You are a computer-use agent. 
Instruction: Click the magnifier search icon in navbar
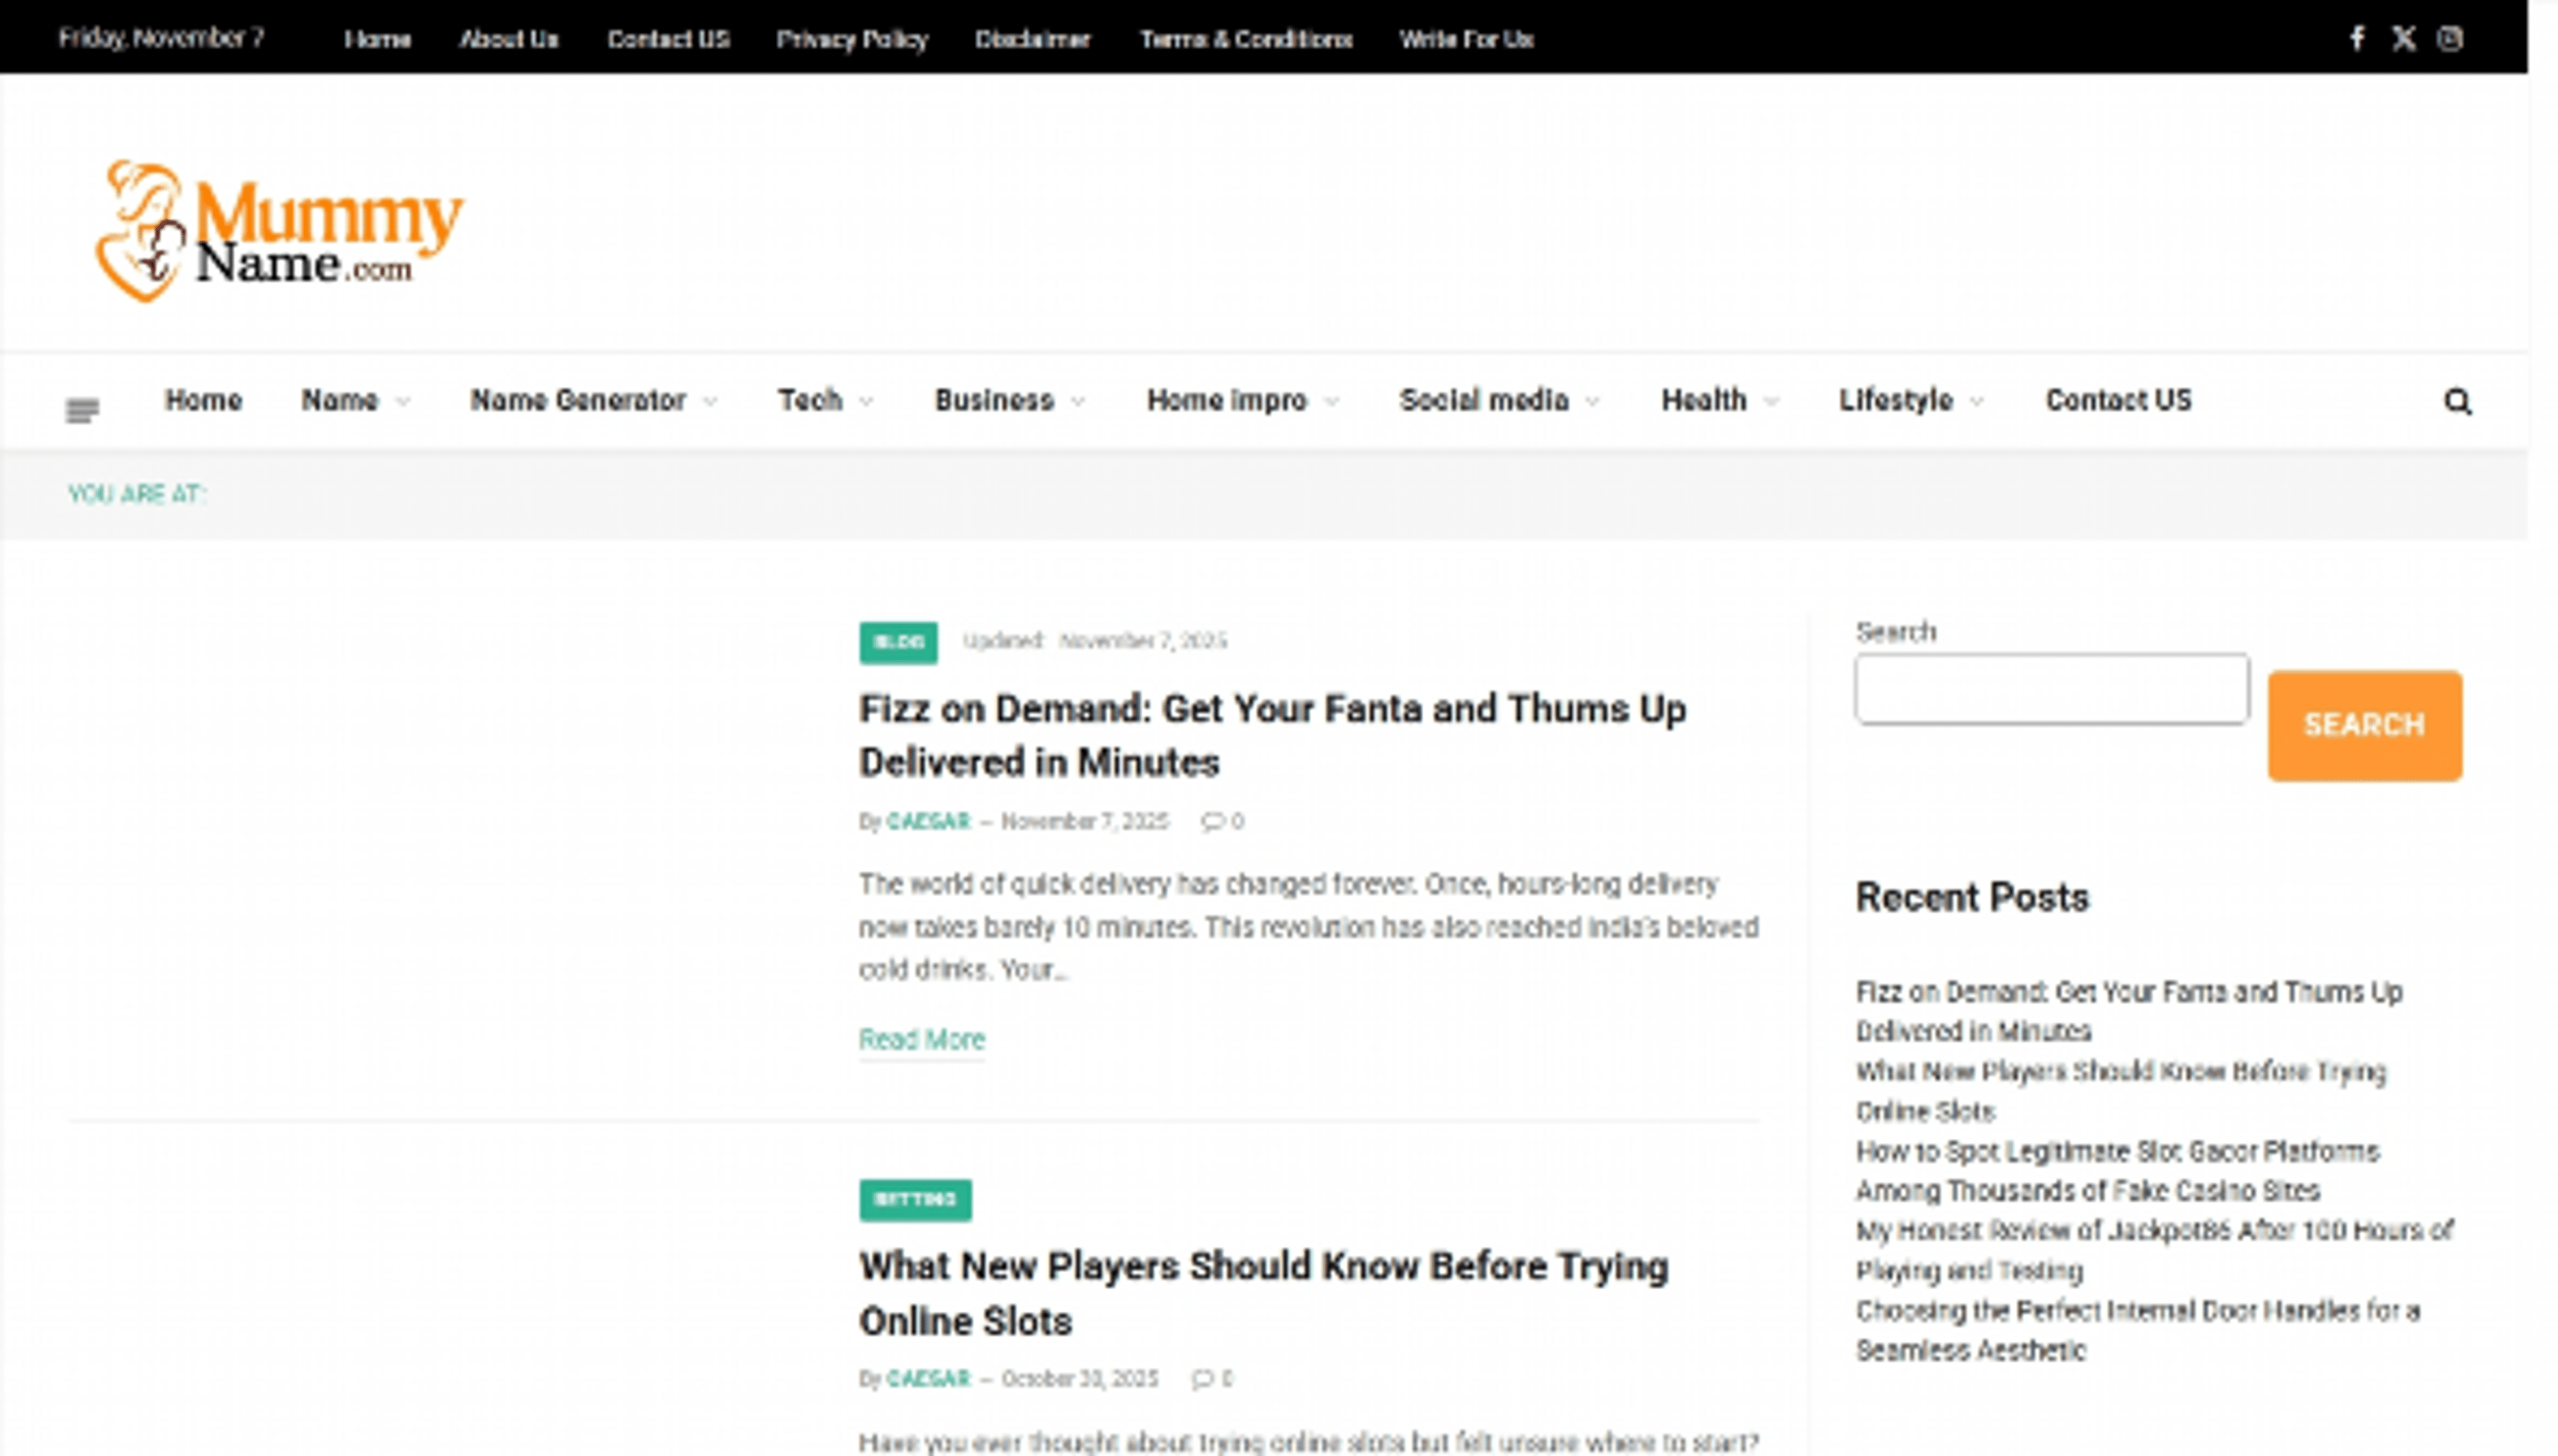point(2457,402)
